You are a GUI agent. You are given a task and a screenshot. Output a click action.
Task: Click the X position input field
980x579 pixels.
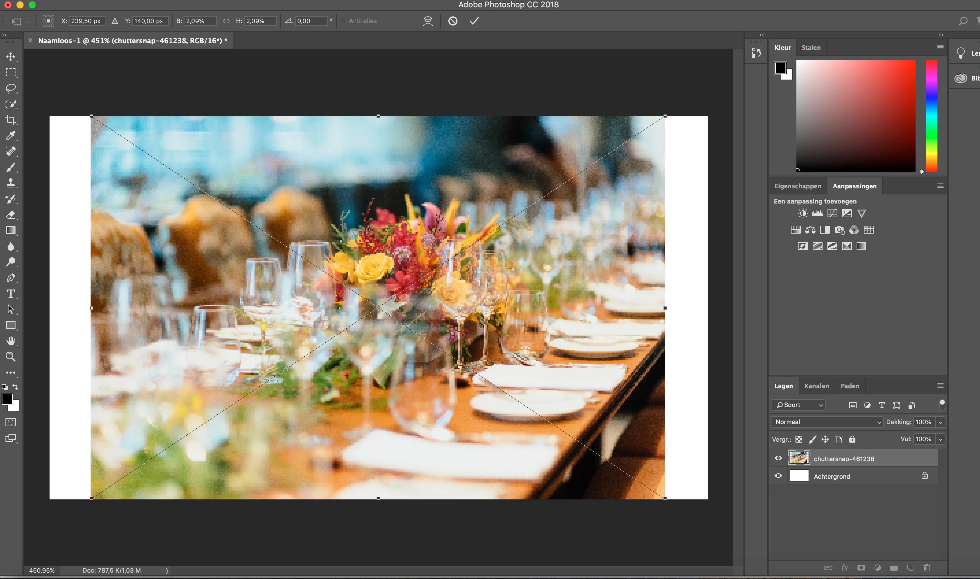(x=87, y=21)
